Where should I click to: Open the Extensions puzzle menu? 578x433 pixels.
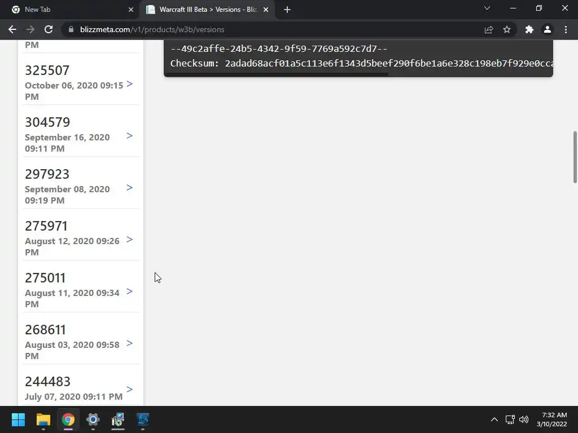click(529, 29)
